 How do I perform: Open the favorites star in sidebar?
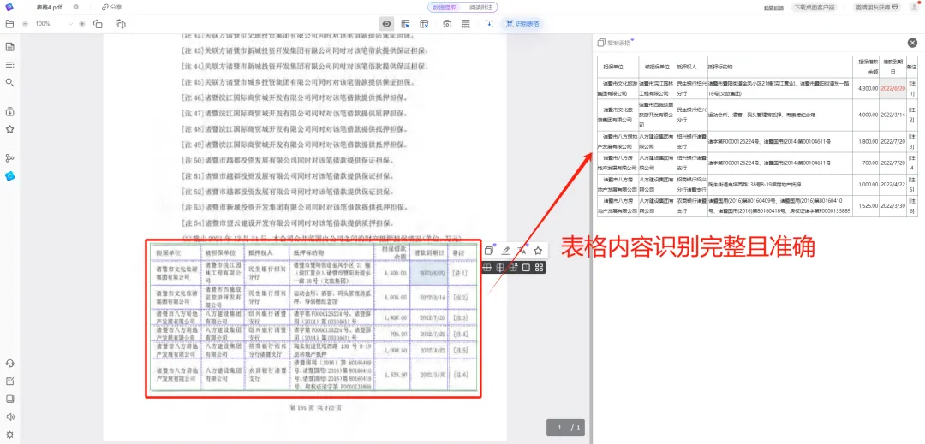(x=9, y=129)
